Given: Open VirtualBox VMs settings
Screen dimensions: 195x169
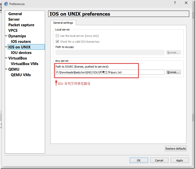Looking at the screenshot, I should (24, 64).
